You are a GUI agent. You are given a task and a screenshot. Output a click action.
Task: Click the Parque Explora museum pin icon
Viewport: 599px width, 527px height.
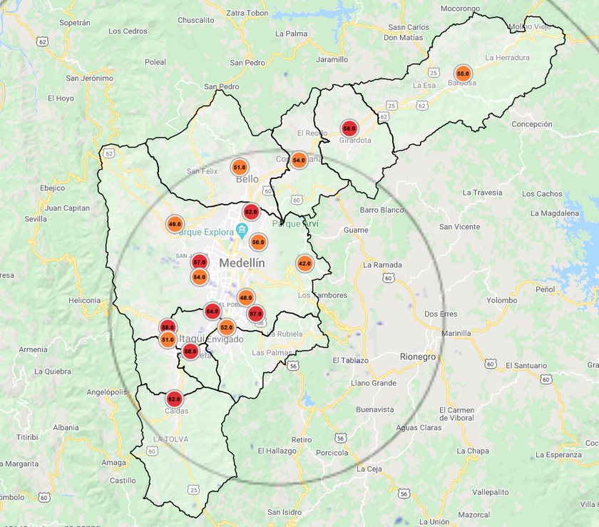(242, 231)
